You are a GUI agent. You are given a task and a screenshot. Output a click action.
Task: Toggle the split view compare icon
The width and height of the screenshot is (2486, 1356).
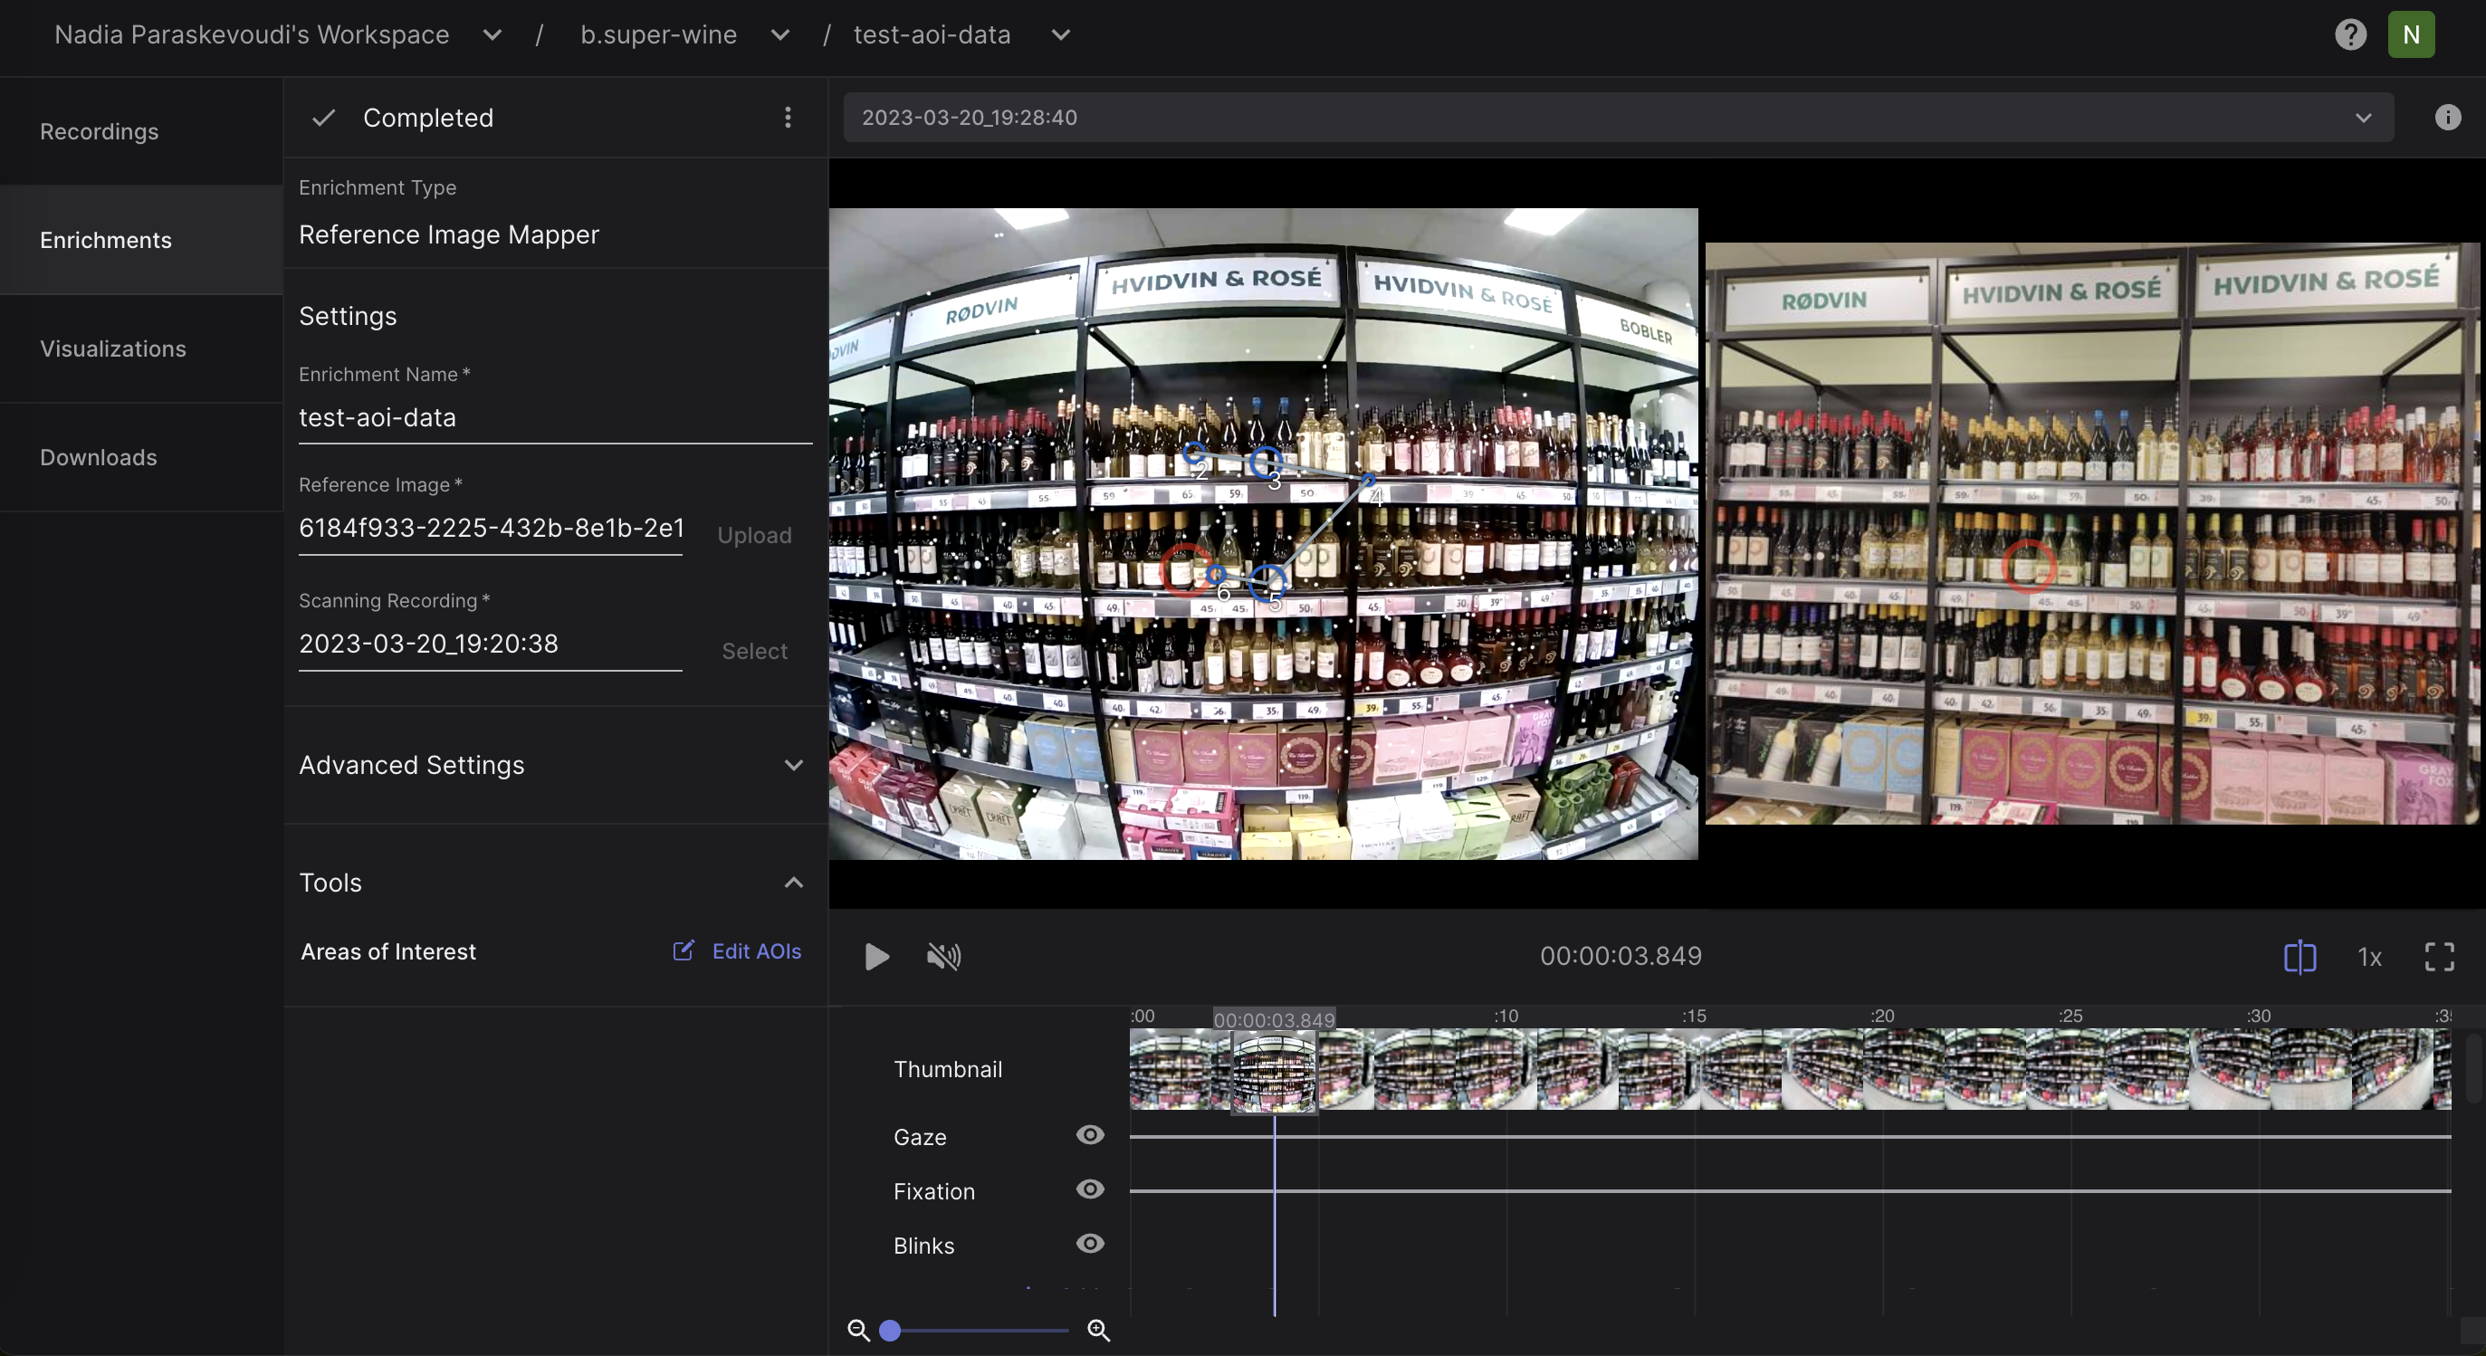point(2300,957)
